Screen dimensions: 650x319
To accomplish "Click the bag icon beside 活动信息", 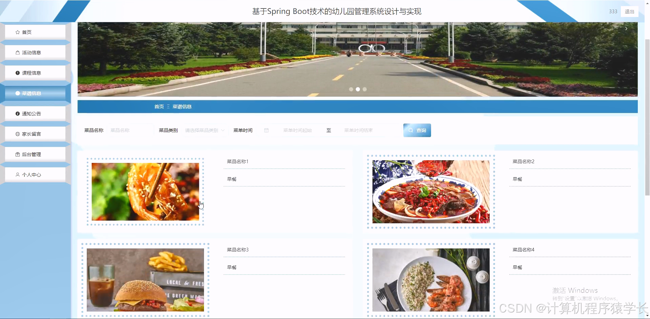I will pos(18,53).
